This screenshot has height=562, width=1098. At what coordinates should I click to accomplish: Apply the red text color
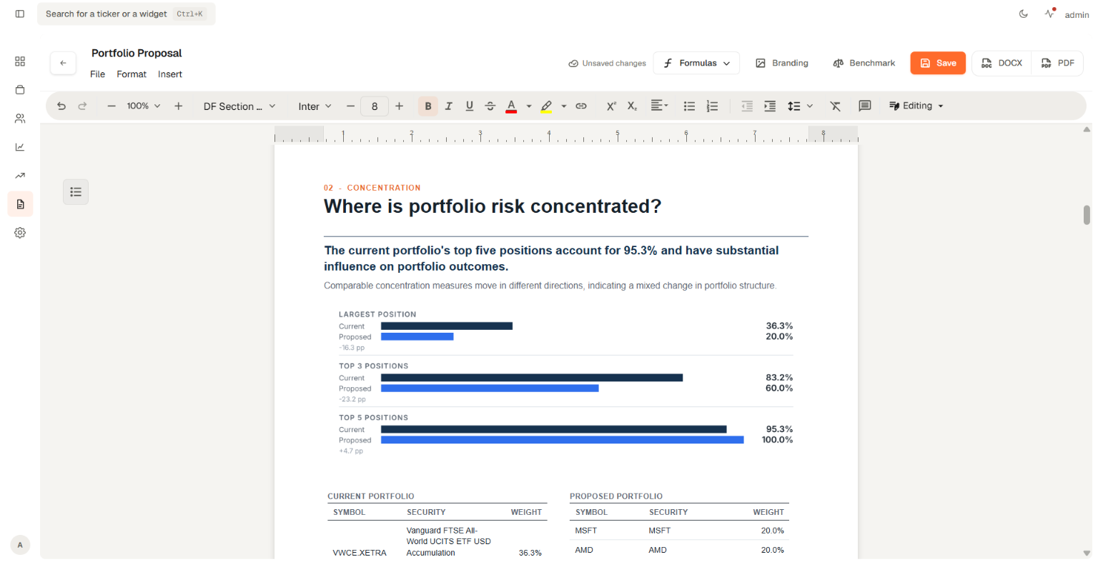tap(511, 106)
